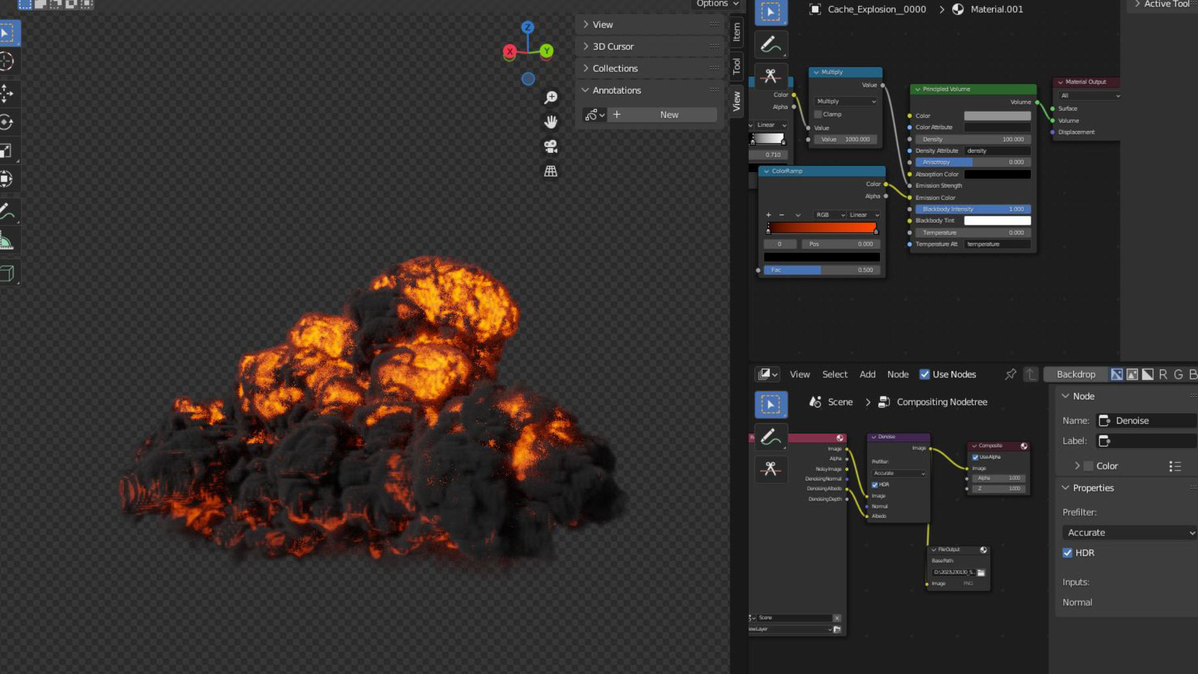Click the Backdrop button in the compositor header

[x=1076, y=374]
